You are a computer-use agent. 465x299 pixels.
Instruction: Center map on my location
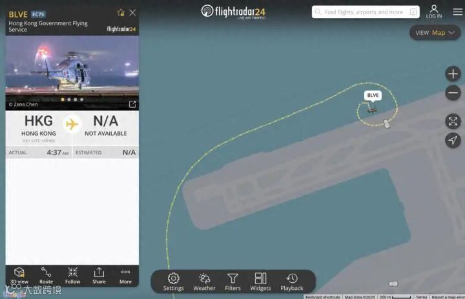(453, 140)
